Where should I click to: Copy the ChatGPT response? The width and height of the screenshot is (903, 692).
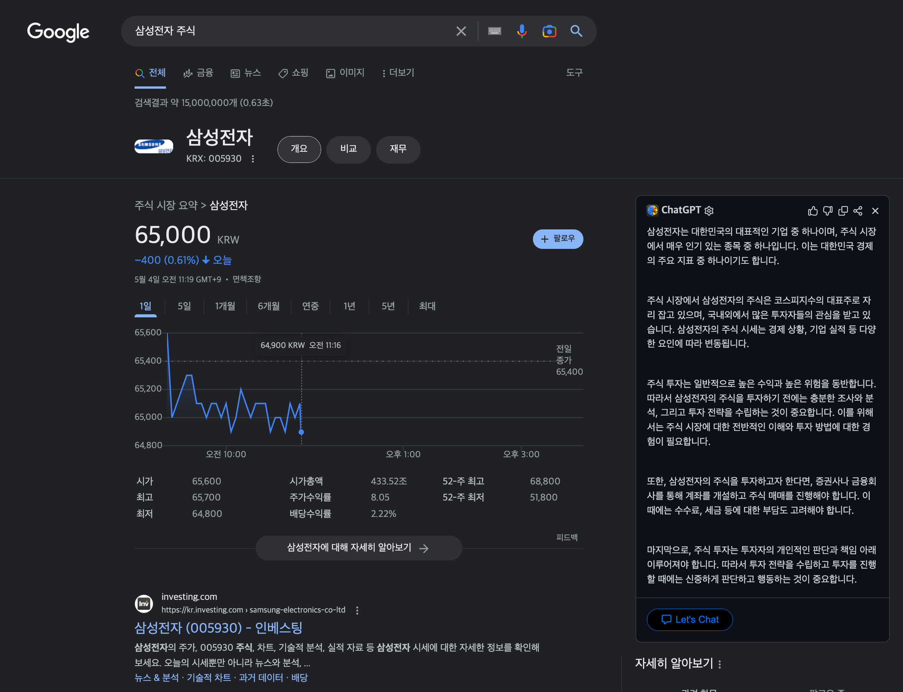tap(843, 211)
